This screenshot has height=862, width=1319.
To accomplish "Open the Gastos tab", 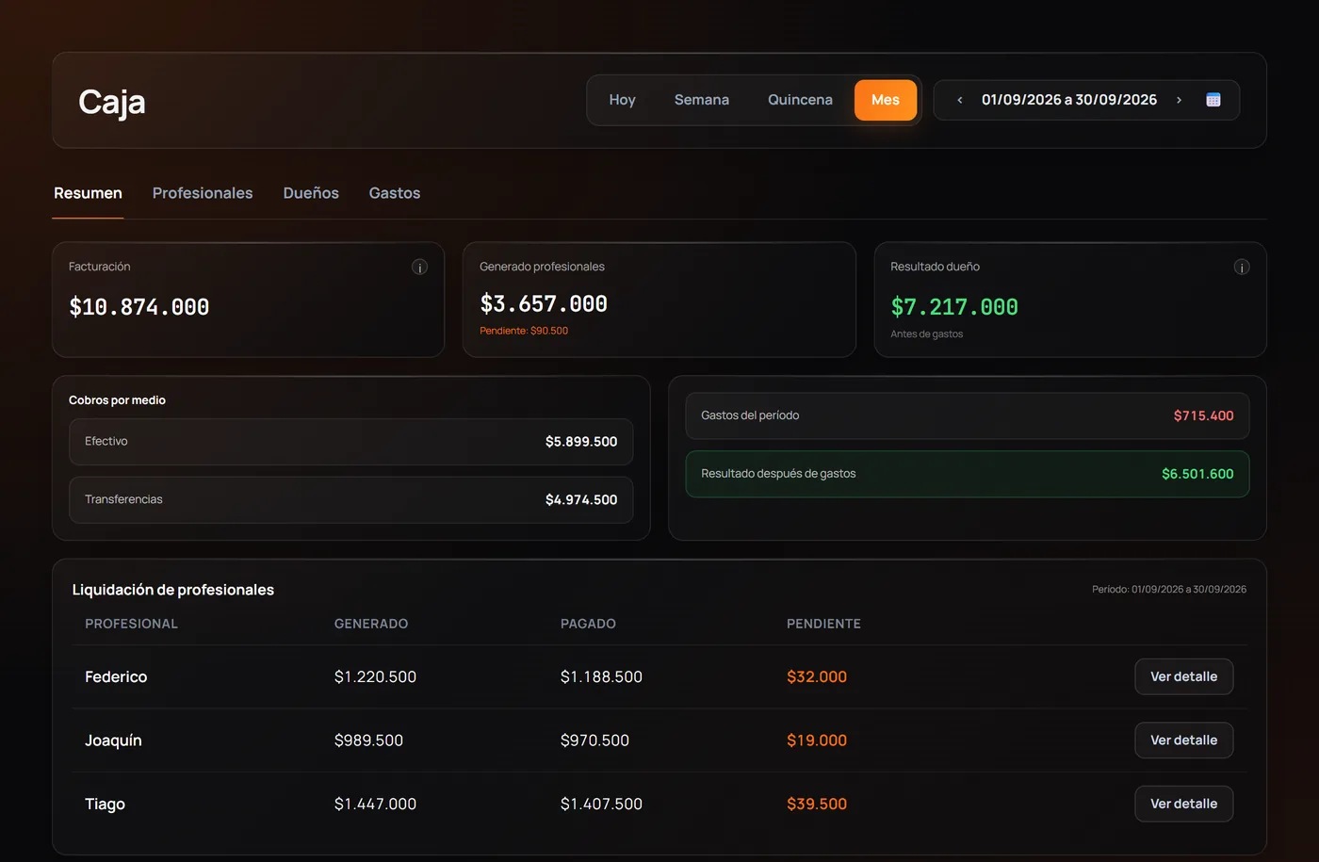I will click(x=395, y=193).
